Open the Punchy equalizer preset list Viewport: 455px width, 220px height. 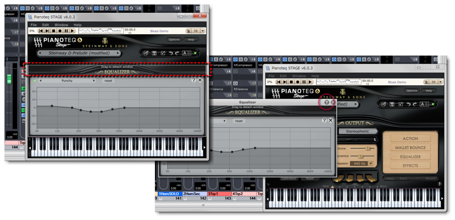pos(67,81)
